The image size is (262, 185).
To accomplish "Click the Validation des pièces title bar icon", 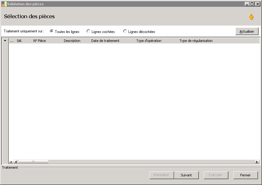I will point(4,4).
